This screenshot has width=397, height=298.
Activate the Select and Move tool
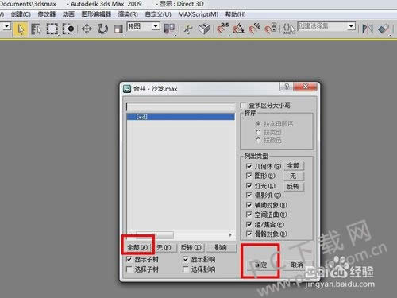[87, 29]
